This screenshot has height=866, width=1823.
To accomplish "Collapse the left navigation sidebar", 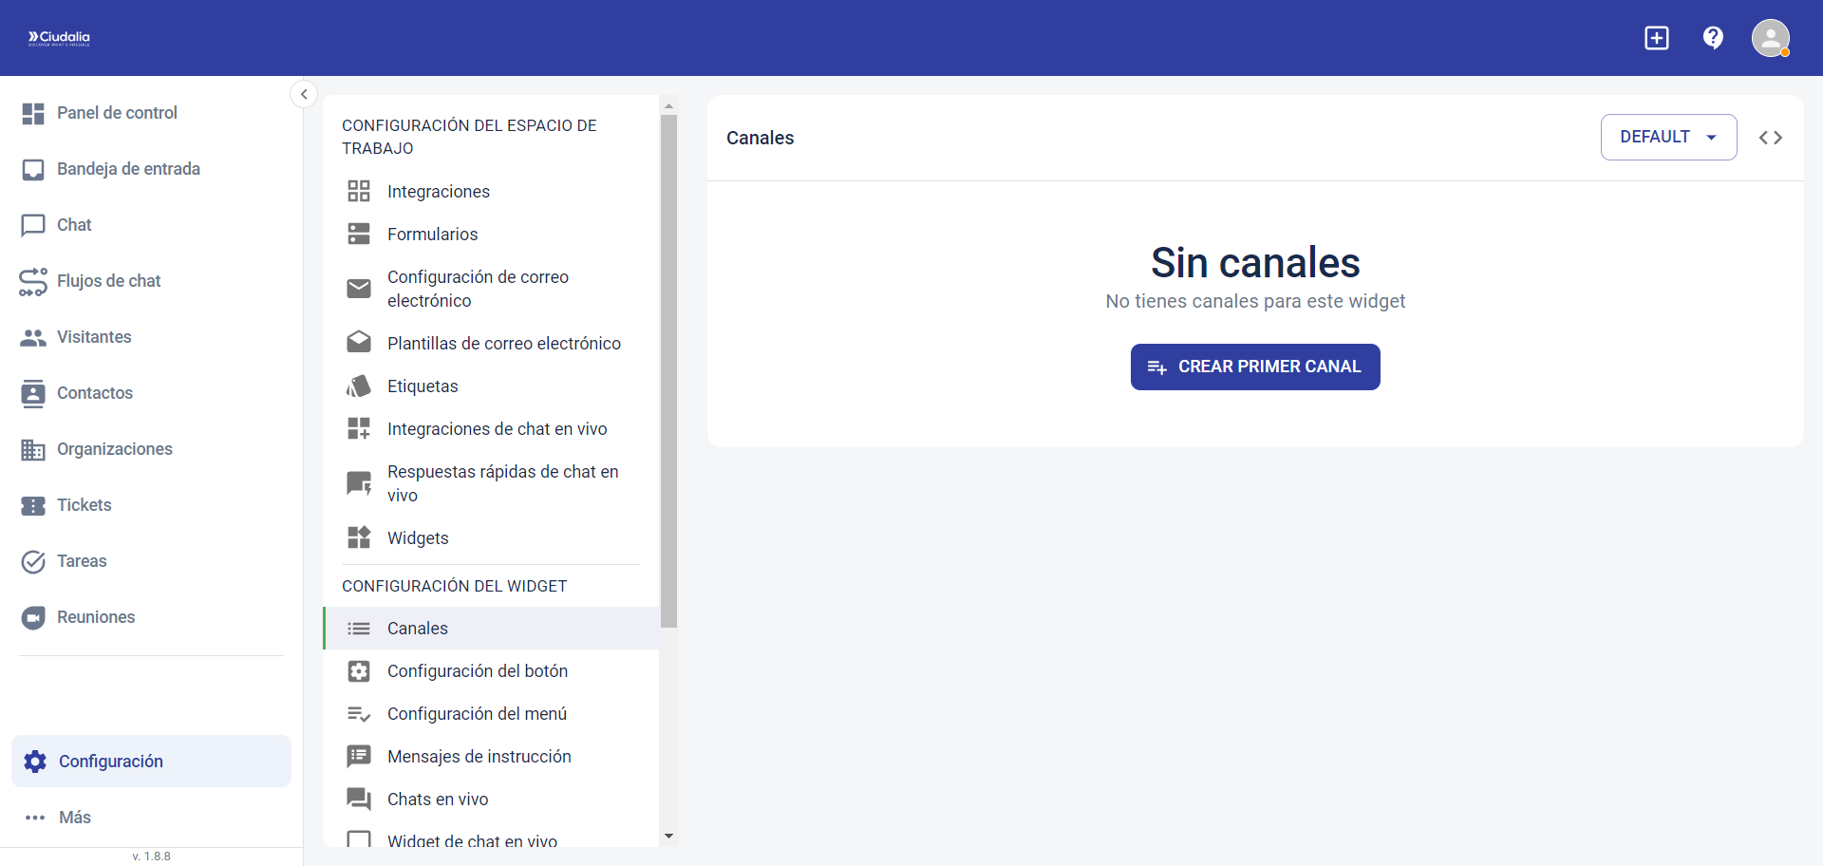I will [304, 94].
